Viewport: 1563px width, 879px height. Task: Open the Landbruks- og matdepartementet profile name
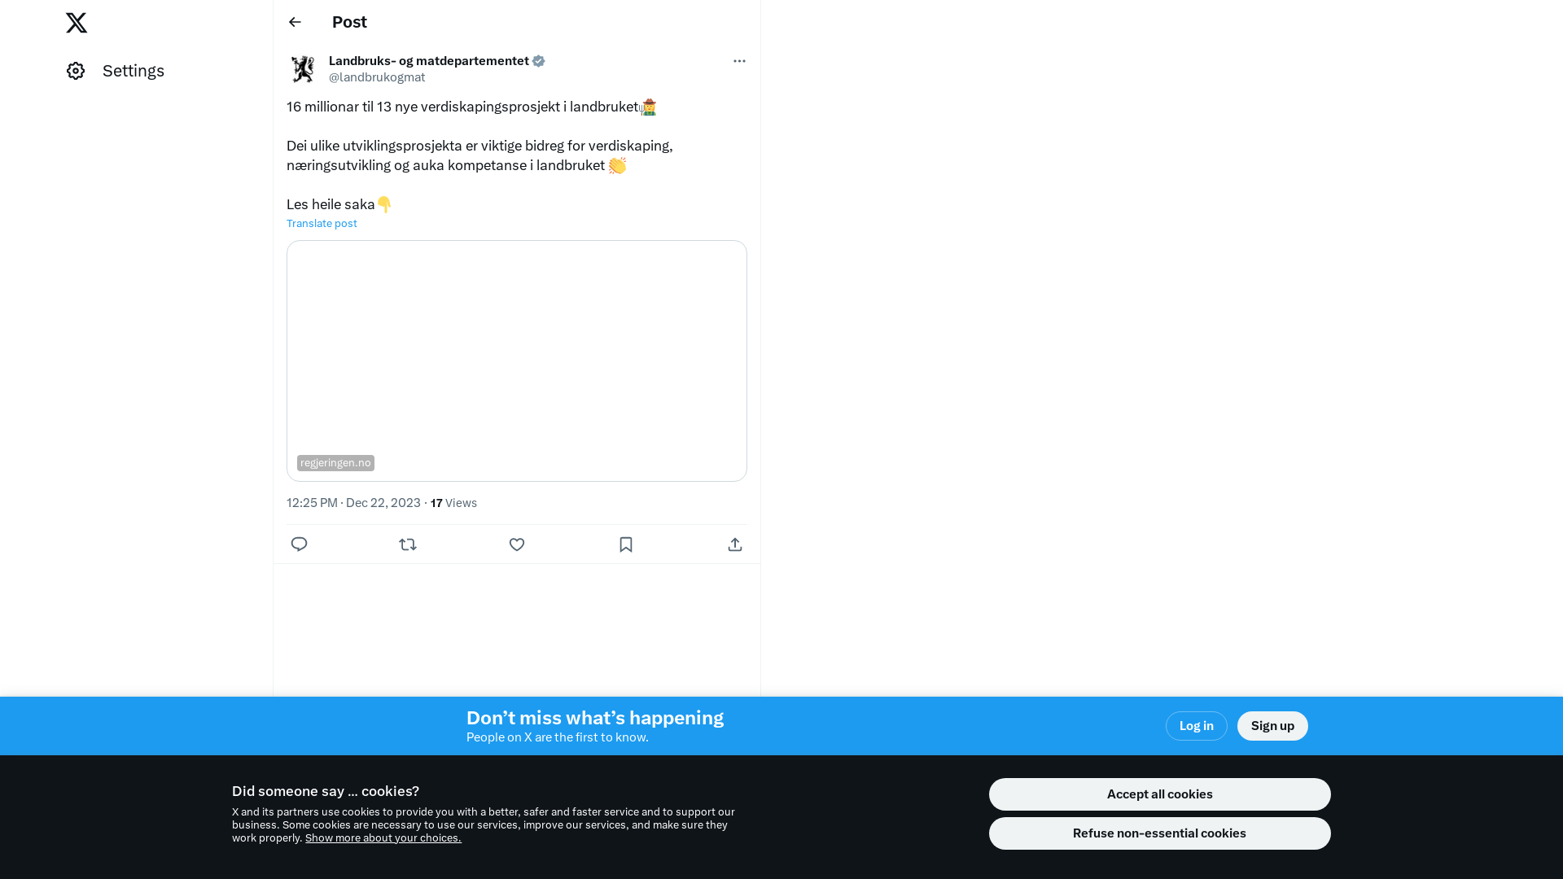click(x=429, y=61)
